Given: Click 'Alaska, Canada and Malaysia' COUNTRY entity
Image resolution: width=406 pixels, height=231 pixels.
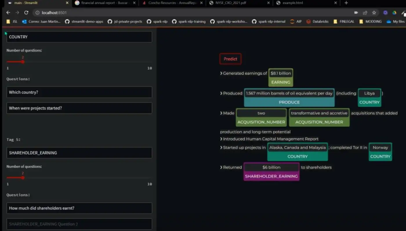Looking at the screenshot, I should click(297, 152).
